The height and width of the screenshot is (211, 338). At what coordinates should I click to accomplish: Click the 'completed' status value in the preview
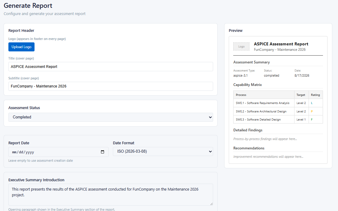point(271,75)
